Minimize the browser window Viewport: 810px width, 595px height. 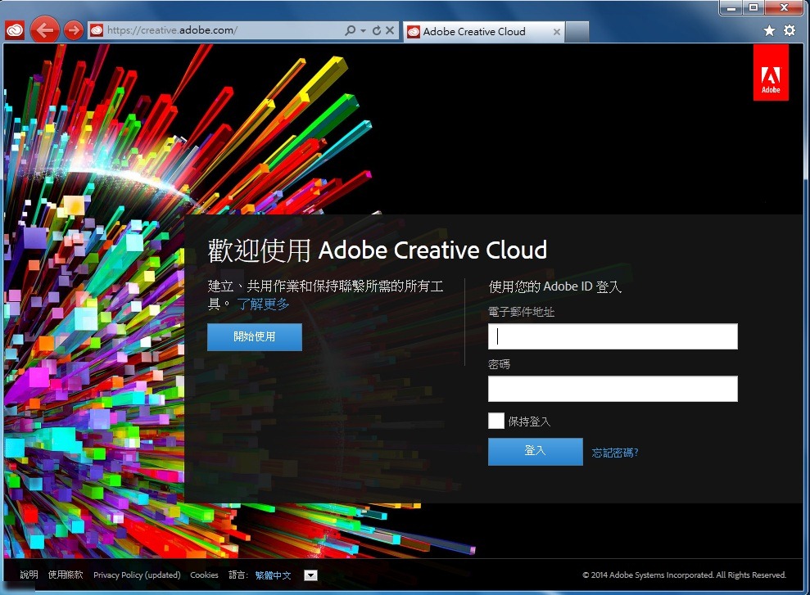click(x=731, y=7)
